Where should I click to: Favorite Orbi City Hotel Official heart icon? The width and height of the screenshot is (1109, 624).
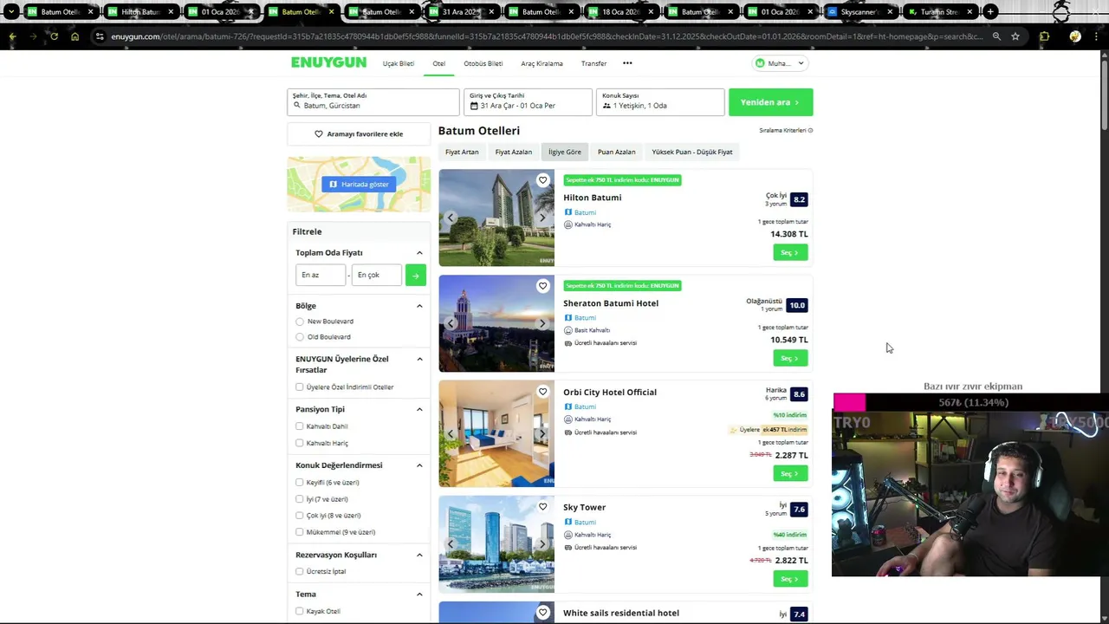542,392
